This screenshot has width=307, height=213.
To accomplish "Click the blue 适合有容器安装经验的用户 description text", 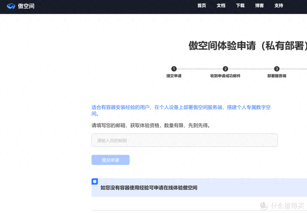I will 181,110.
